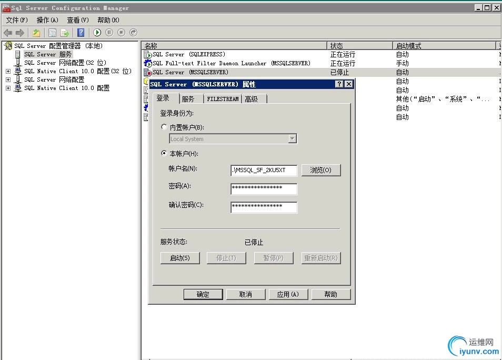Viewport: 502px width, 360px height.
Task: Click the 应用(A) button
Action: 288,294
